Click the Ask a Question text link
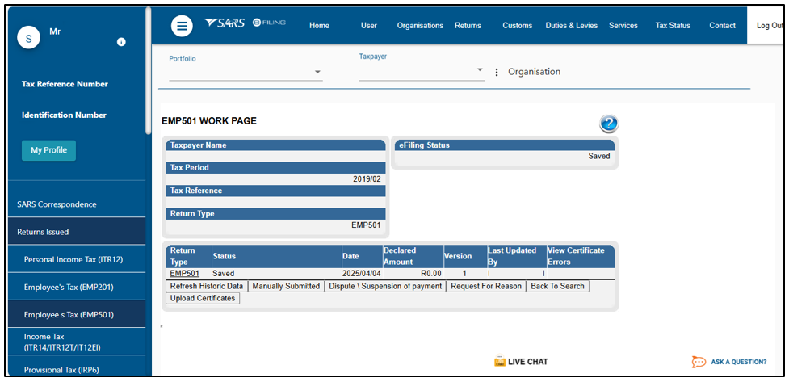Image resolution: width=789 pixels, height=378 pixels. tap(739, 362)
